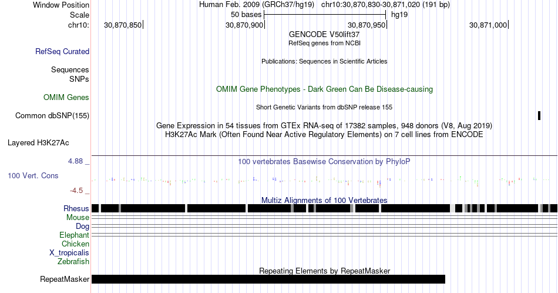The image size is (558, 293).
Task: Click the OMIM Gene Phenotypes track title
Action: click(x=324, y=89)
